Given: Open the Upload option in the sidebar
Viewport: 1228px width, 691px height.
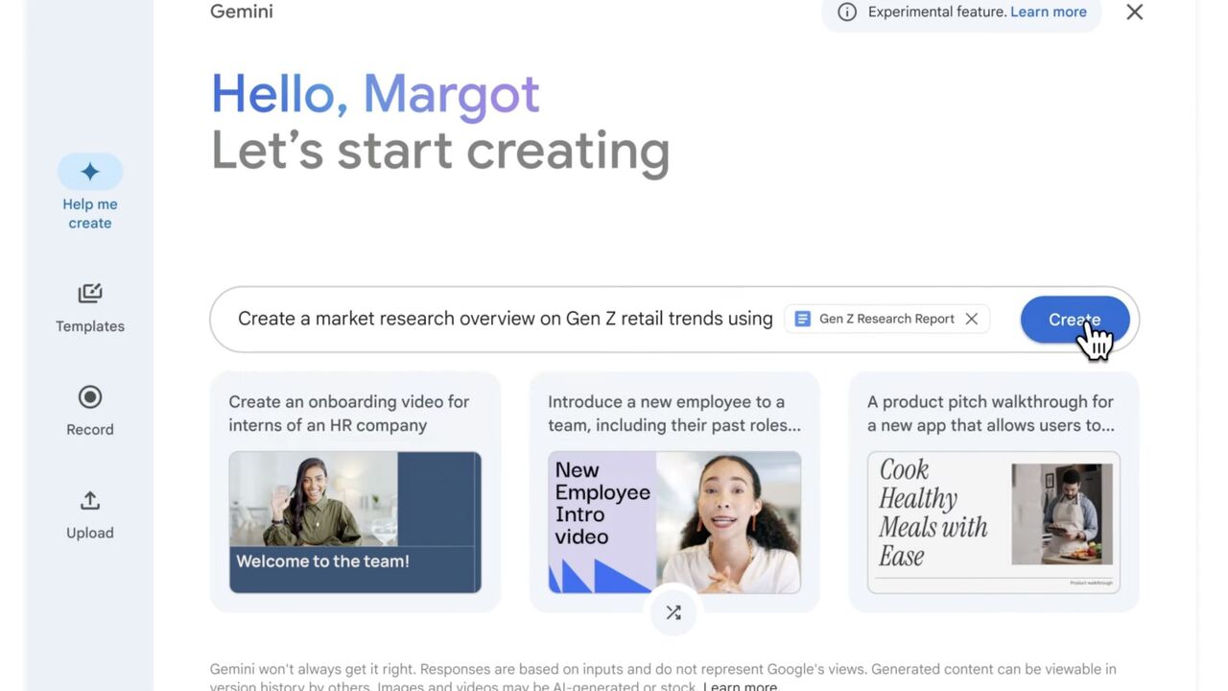Looking at the screenshot, I should [x=90, y=515].
